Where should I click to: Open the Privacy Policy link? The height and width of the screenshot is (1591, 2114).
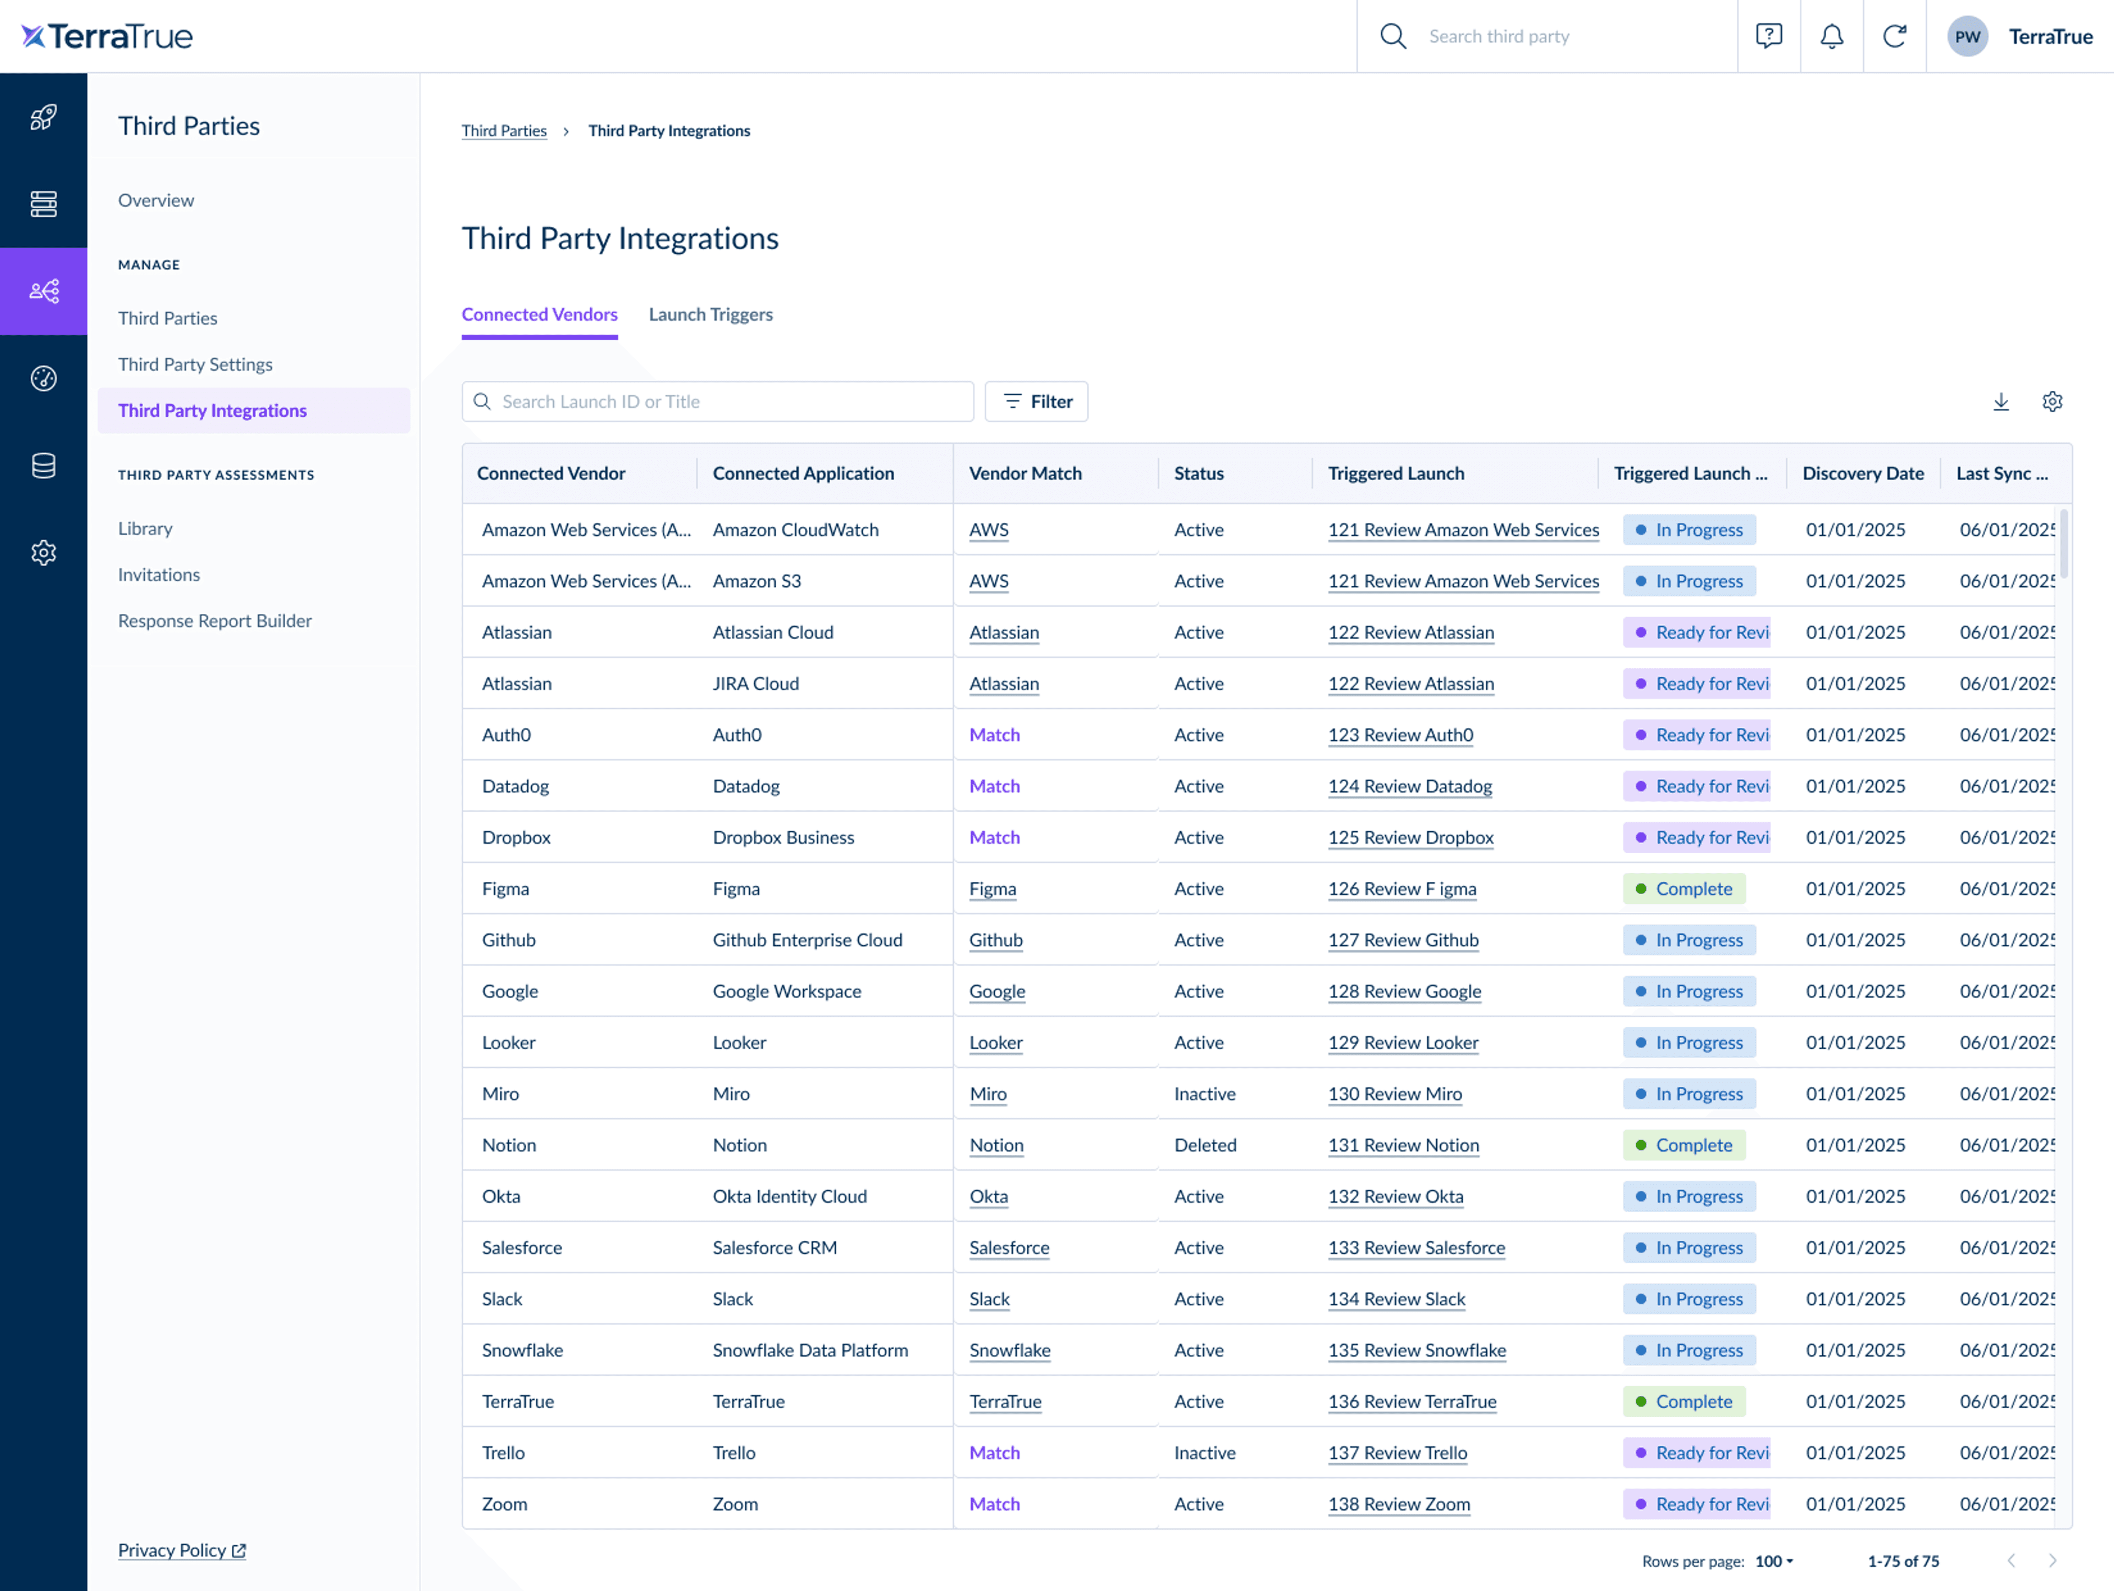(x=182, y=1550)
